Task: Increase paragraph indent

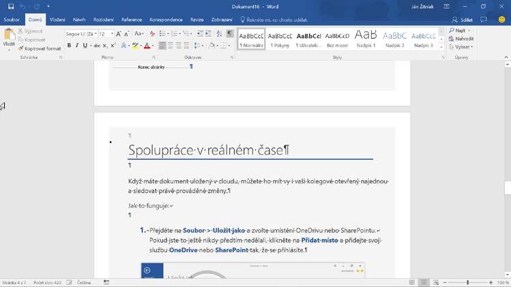Action: 208,33
